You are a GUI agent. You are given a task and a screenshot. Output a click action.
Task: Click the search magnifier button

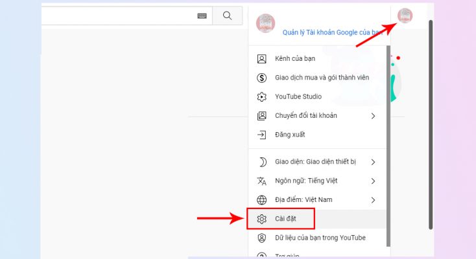pos(227,16)
